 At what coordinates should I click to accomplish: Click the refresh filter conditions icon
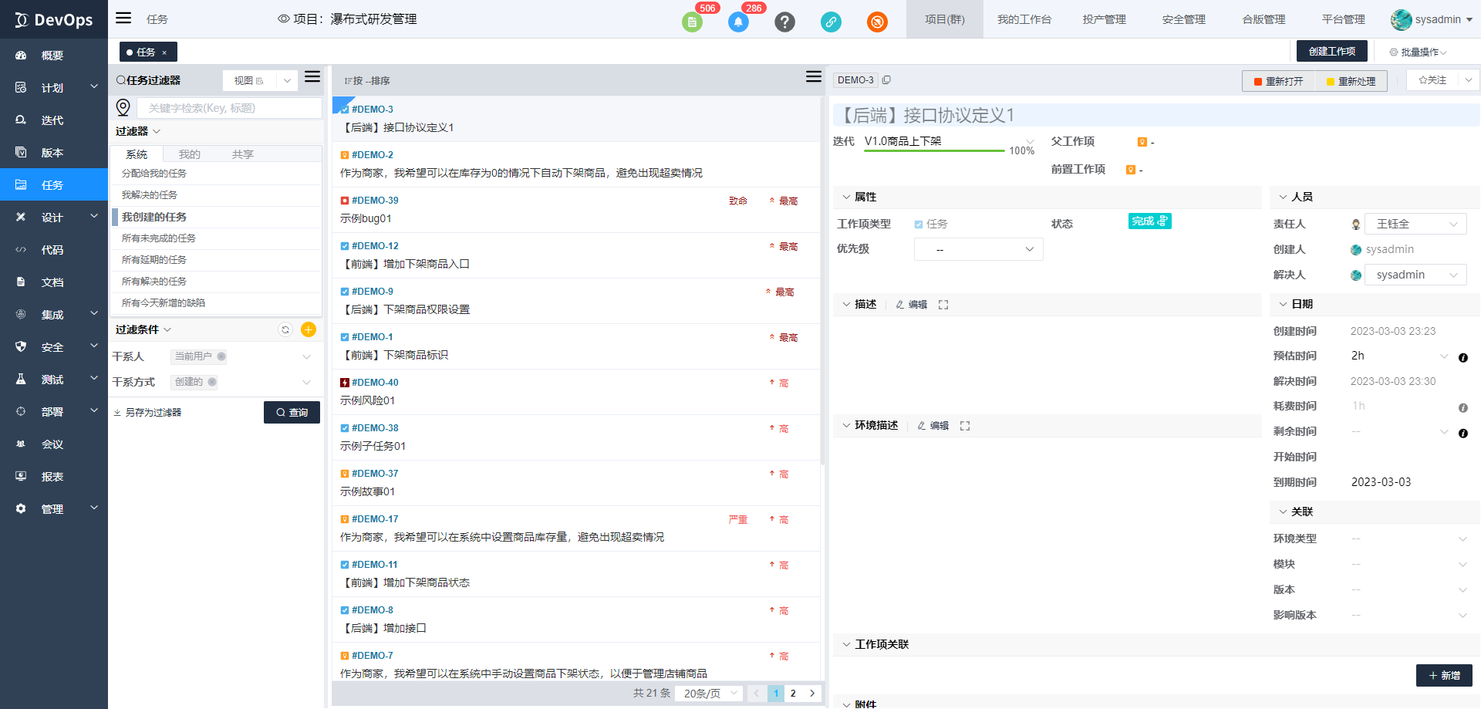point(285,329)
